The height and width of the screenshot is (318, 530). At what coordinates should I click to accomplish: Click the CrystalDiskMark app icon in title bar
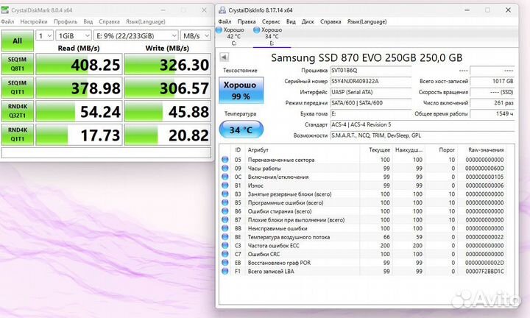[4, 10]
